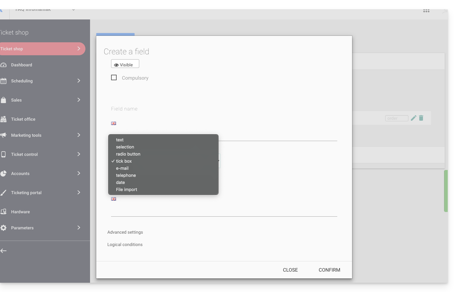The height and width of the screenshot is (292, 457).
Task: Select "radio button" from the type list
Action: click(128, 154)
